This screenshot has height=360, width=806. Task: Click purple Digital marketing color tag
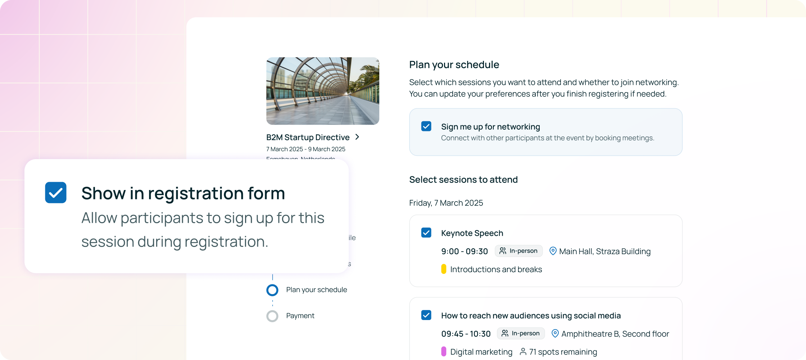point(444,352)
